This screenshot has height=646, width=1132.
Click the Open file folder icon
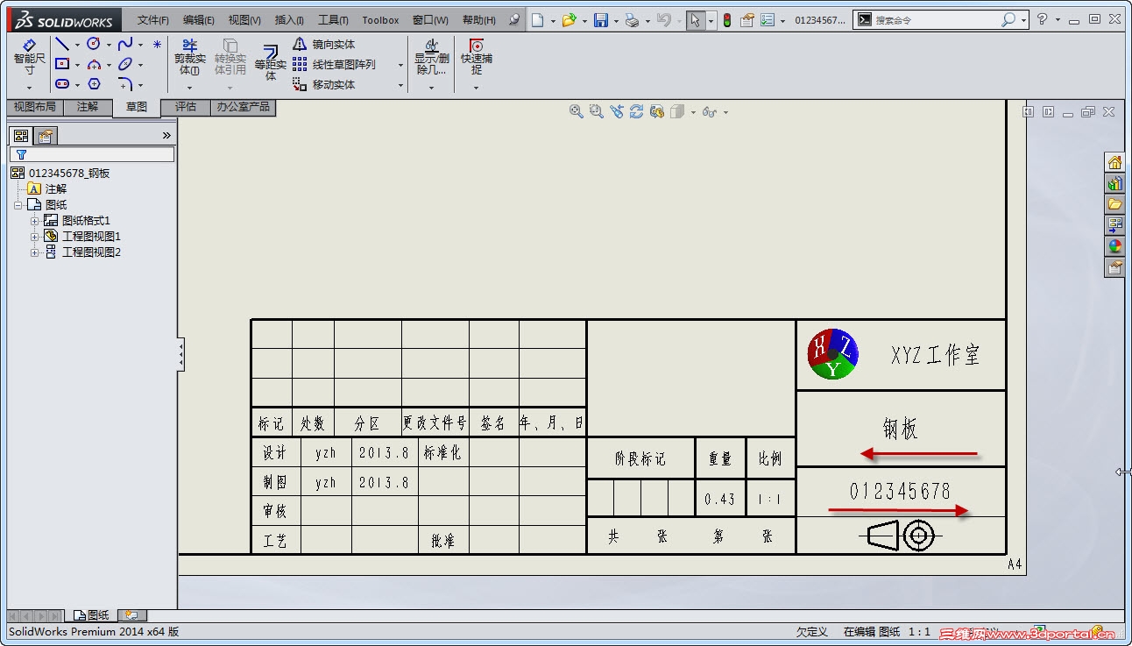point(569,19)
